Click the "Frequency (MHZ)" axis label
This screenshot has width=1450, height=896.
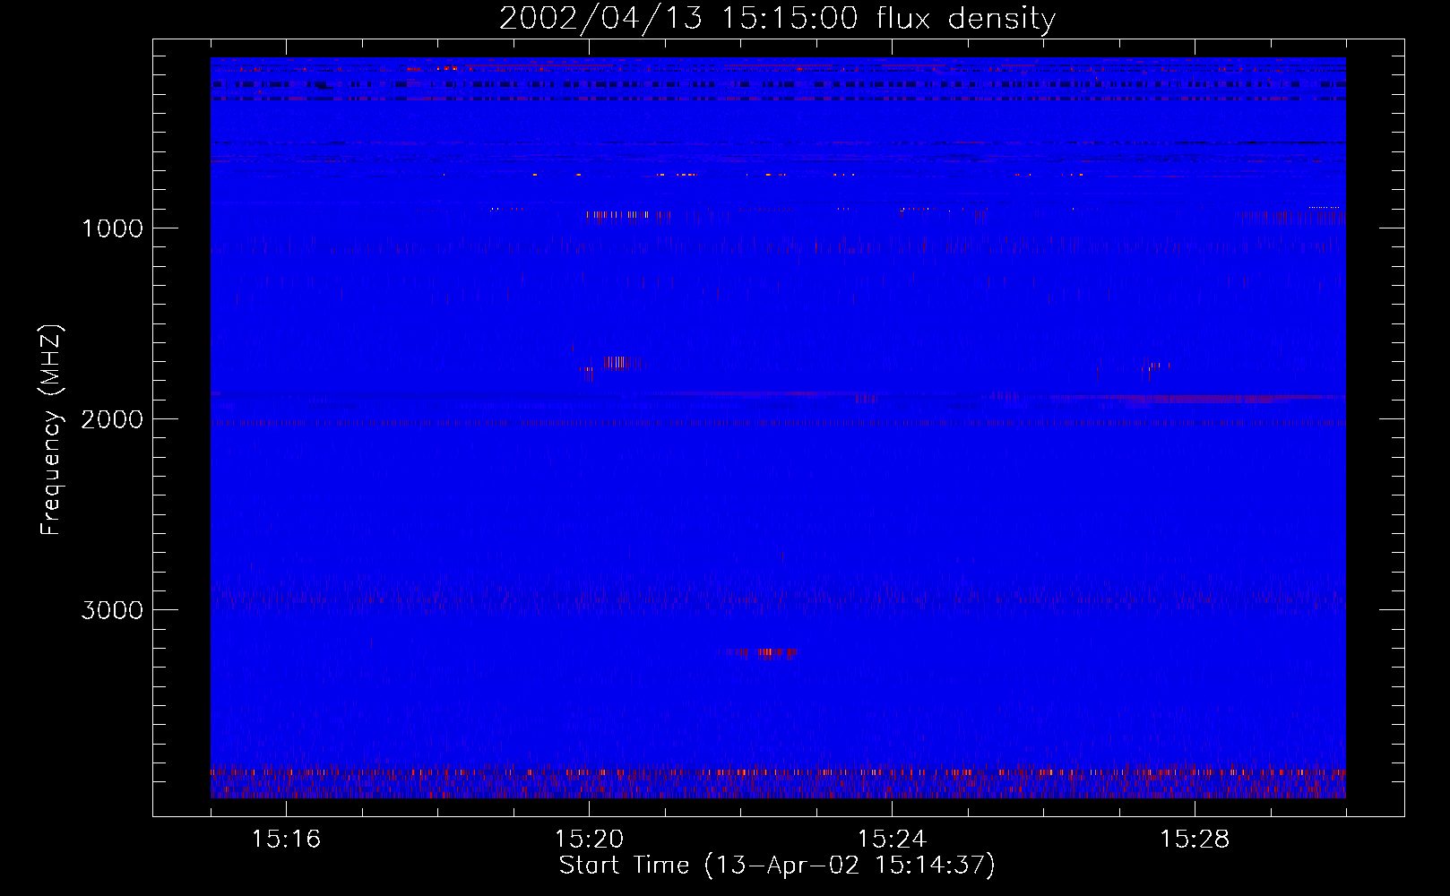[51, 430]
